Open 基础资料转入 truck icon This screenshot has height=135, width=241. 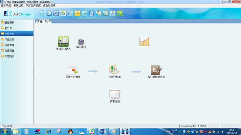[x=63, y=42]
